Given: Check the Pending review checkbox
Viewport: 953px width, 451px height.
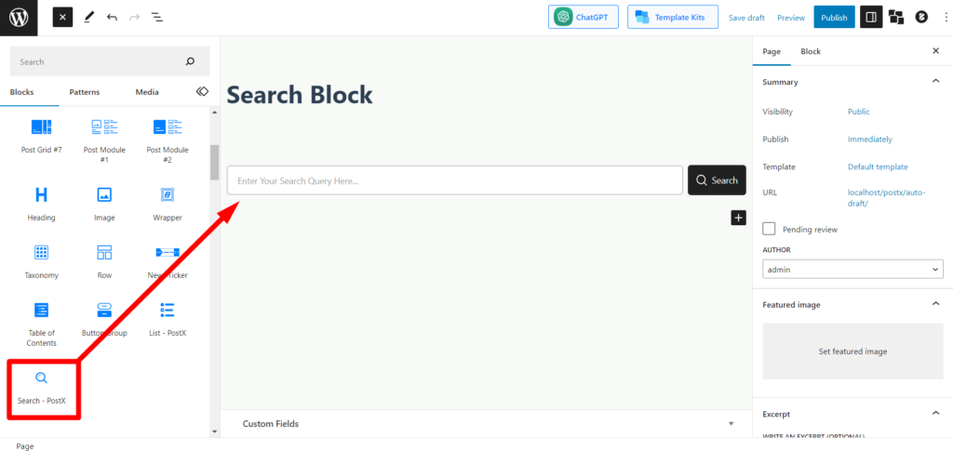Looking at the screenshot, I should (769, 229).
